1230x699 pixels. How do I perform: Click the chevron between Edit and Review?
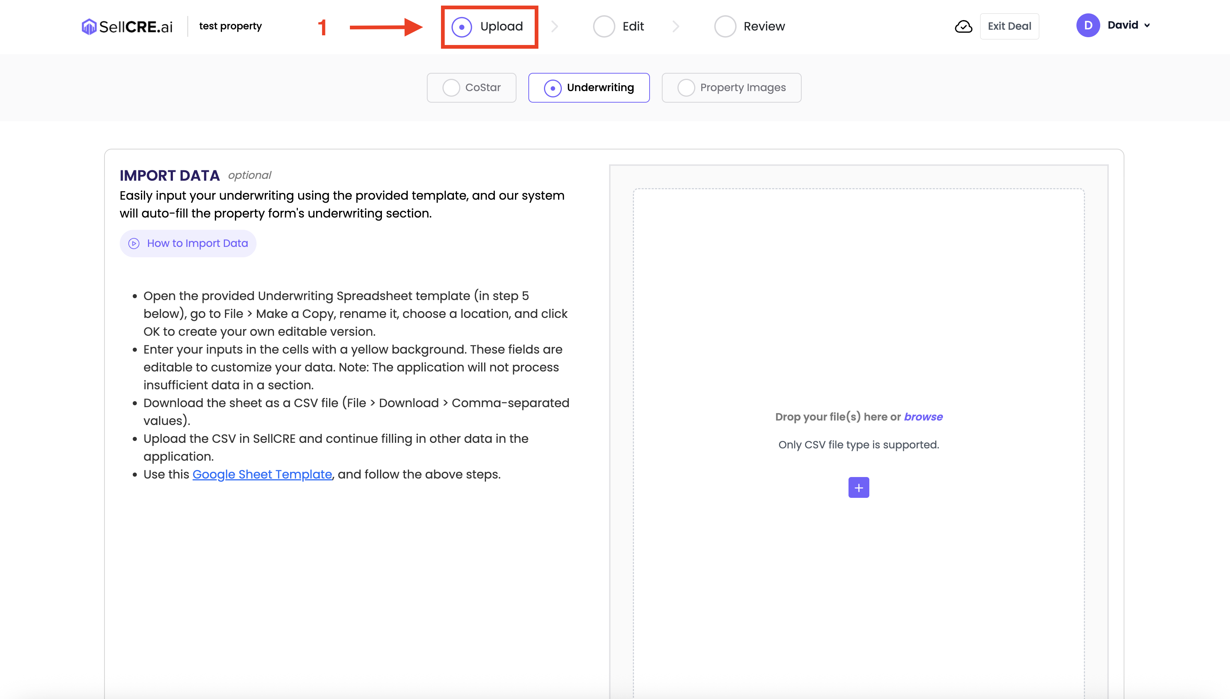(x=676, y=26)
